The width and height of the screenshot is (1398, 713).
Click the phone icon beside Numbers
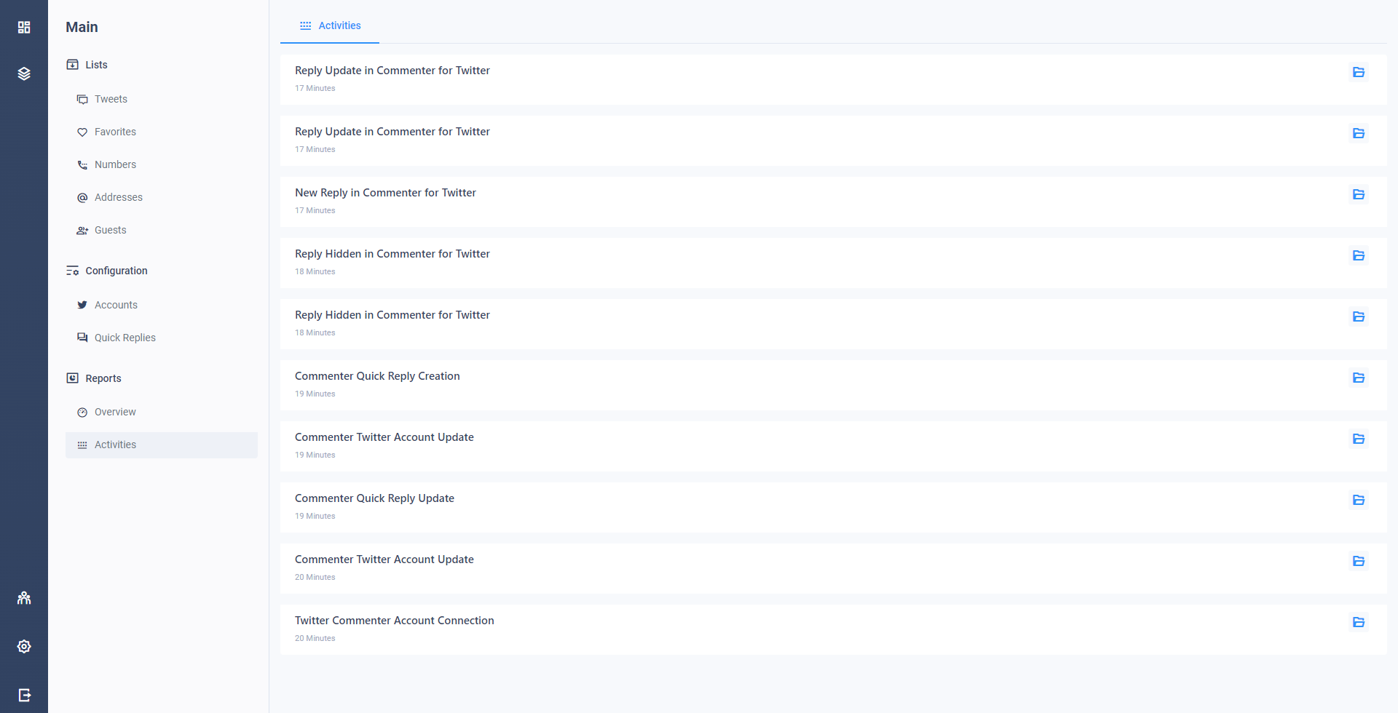pos(82,165)
